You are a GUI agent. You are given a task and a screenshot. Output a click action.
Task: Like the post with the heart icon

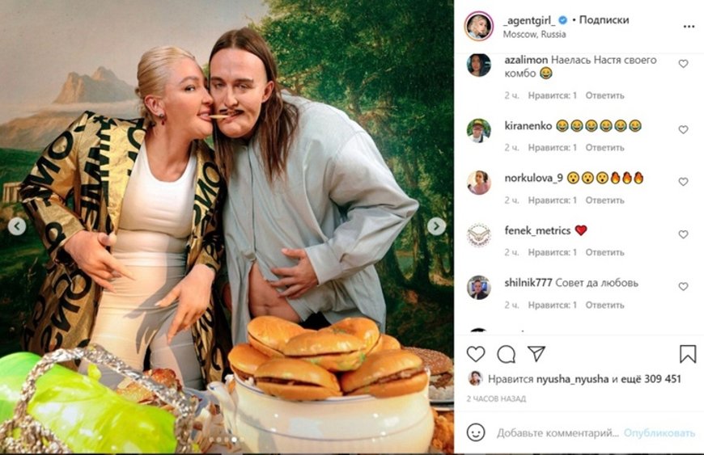pos(476,354)
